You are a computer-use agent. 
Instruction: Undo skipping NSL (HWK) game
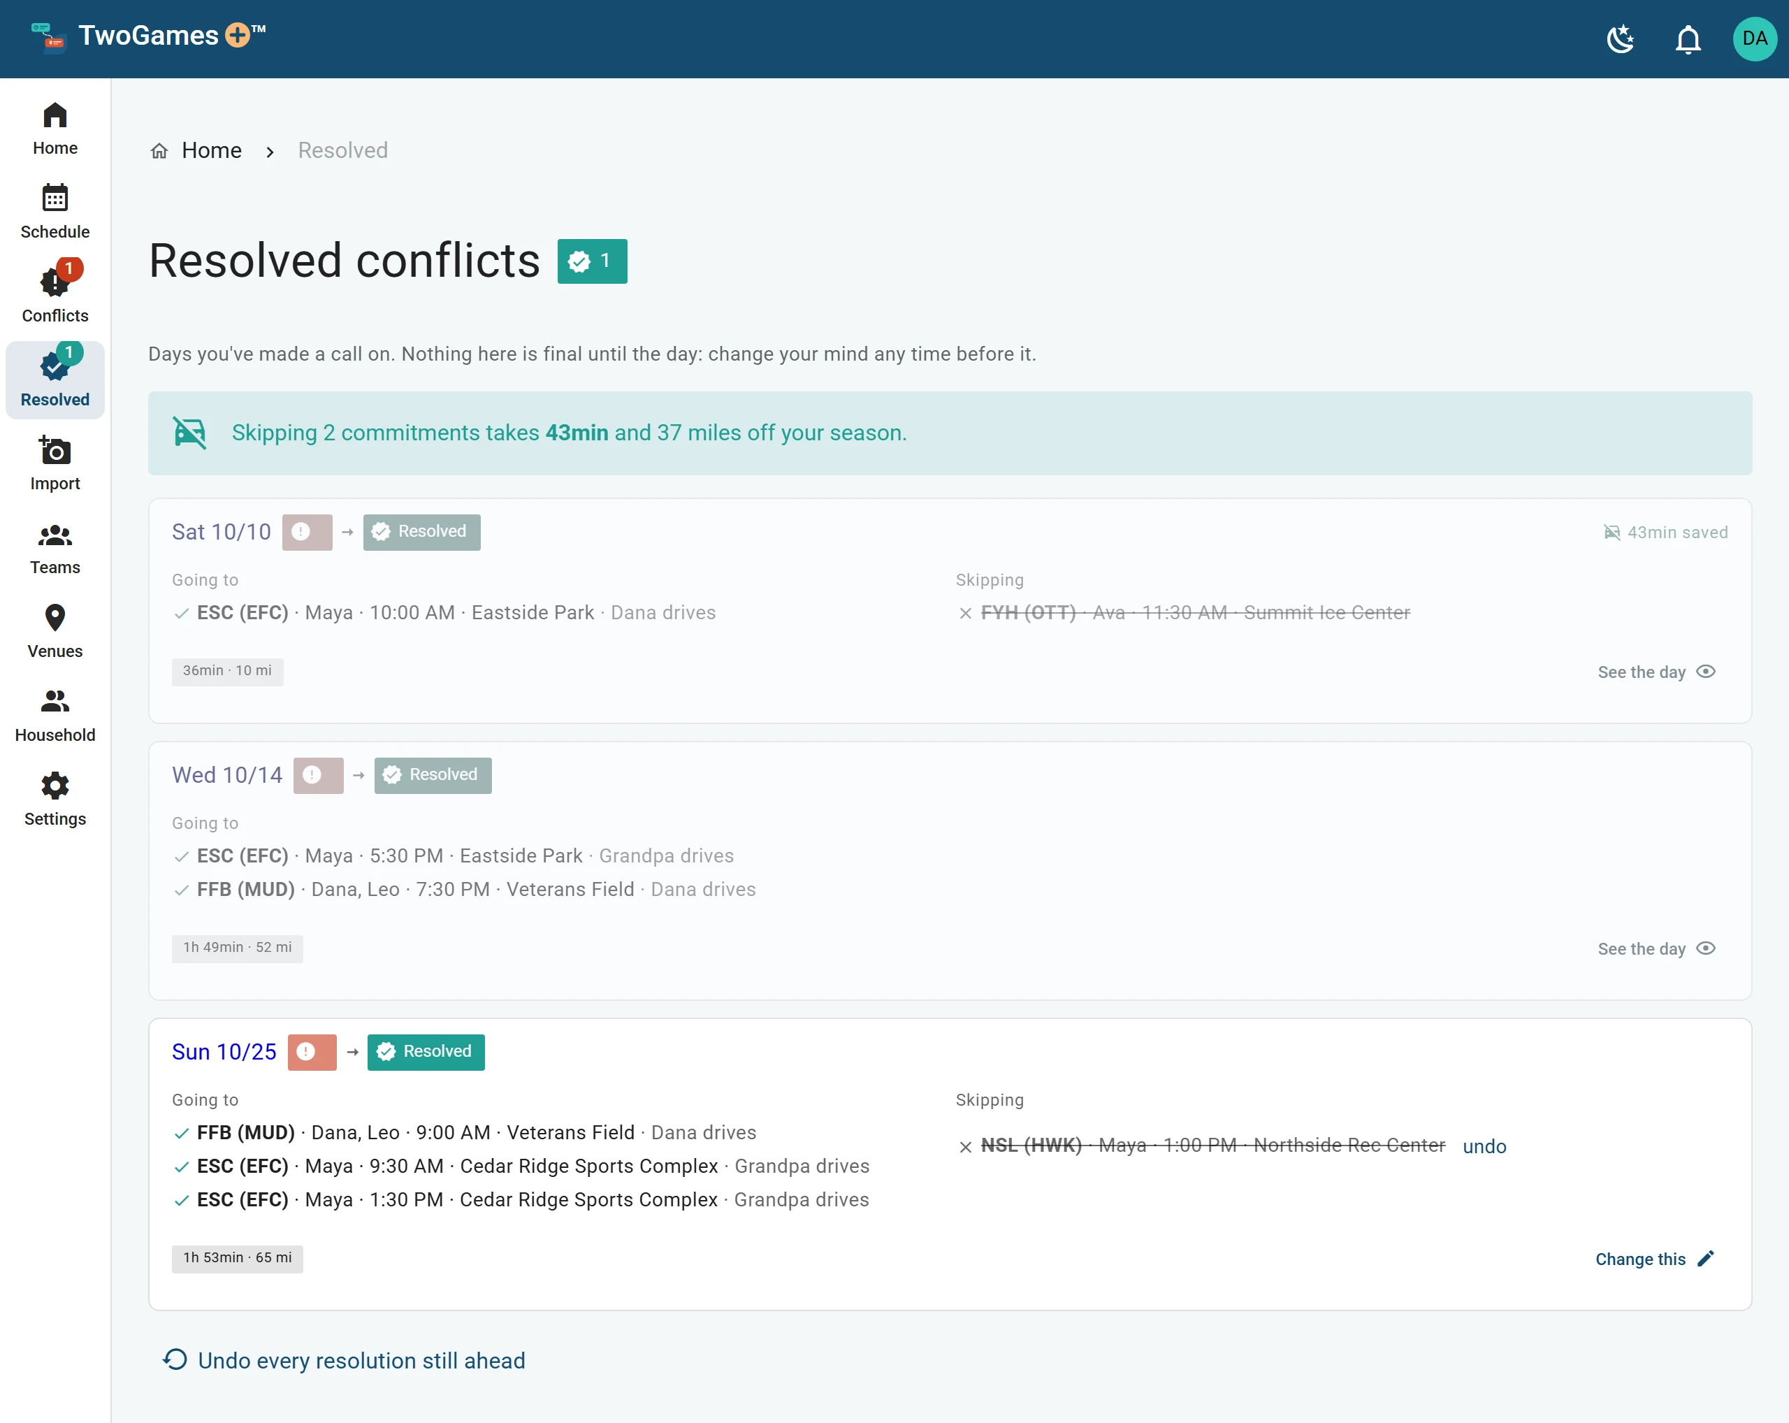tap(1484, 1147)
